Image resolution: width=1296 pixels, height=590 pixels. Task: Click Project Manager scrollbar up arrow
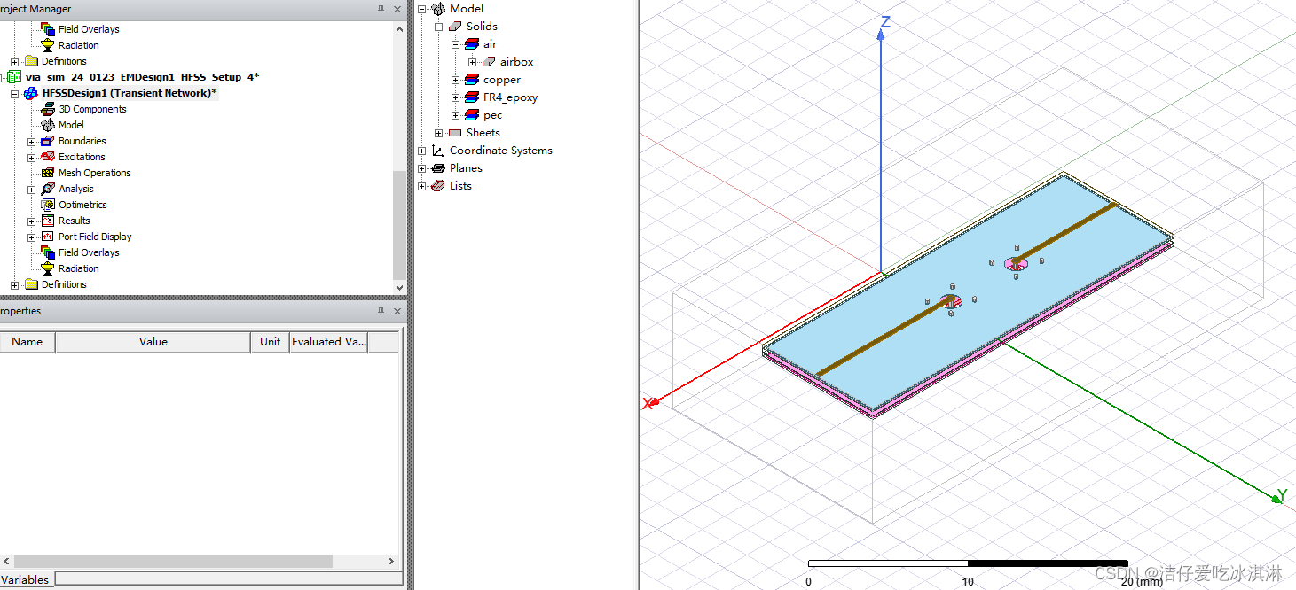pos(399,27)
